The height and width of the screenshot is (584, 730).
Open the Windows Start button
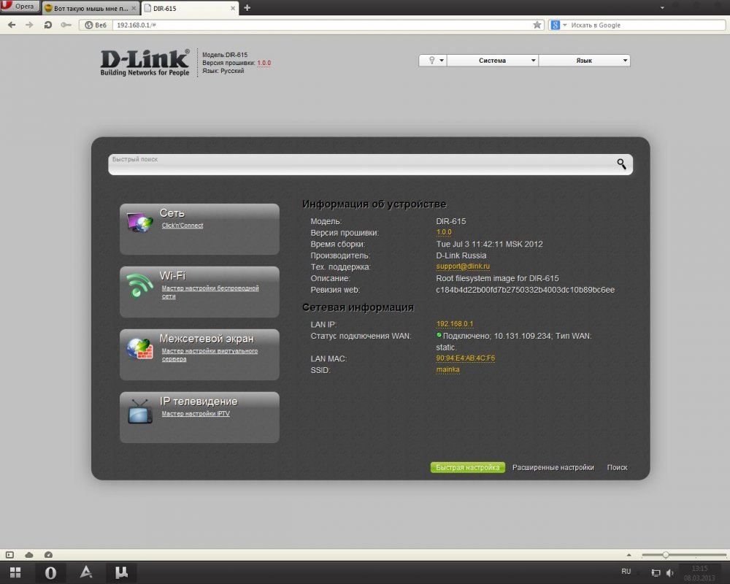[15, 572]
